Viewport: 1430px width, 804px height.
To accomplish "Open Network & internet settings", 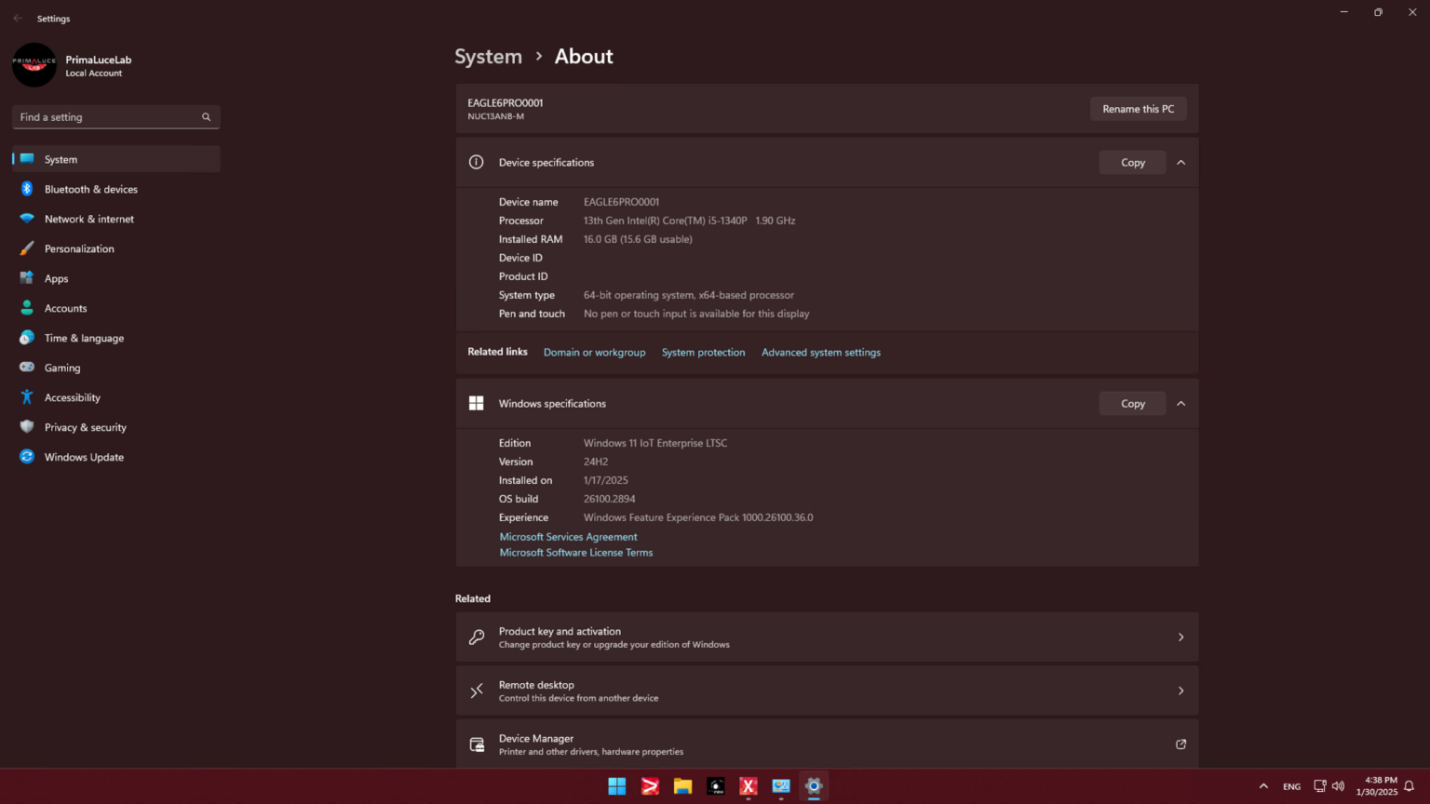I will click(89, 219).
